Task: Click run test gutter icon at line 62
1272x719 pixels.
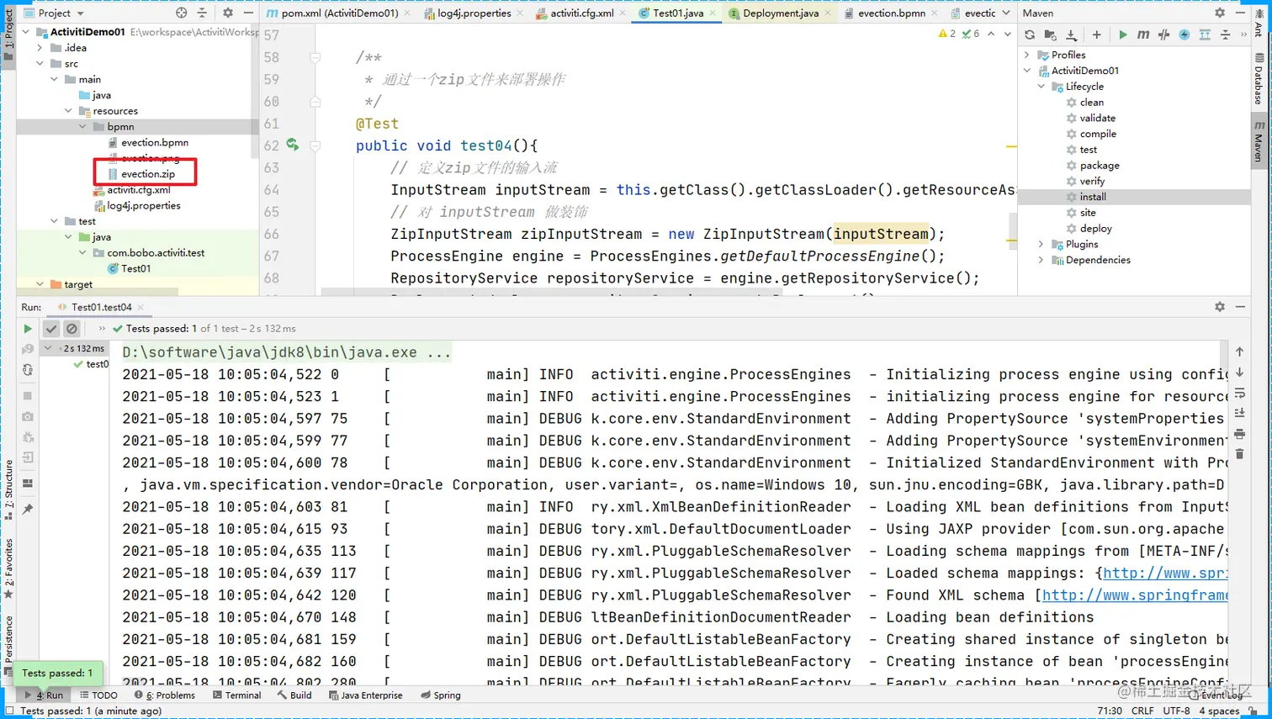Action: tap(293, 145)
